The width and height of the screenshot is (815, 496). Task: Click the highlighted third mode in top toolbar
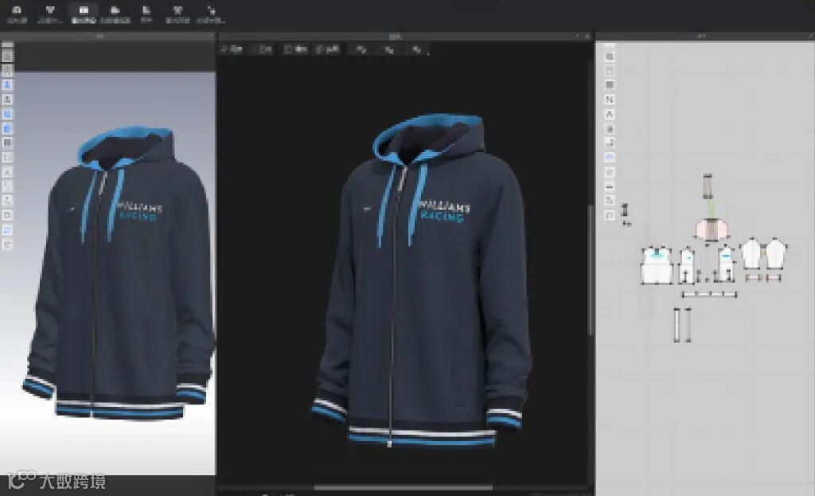[x=84, y=14]
